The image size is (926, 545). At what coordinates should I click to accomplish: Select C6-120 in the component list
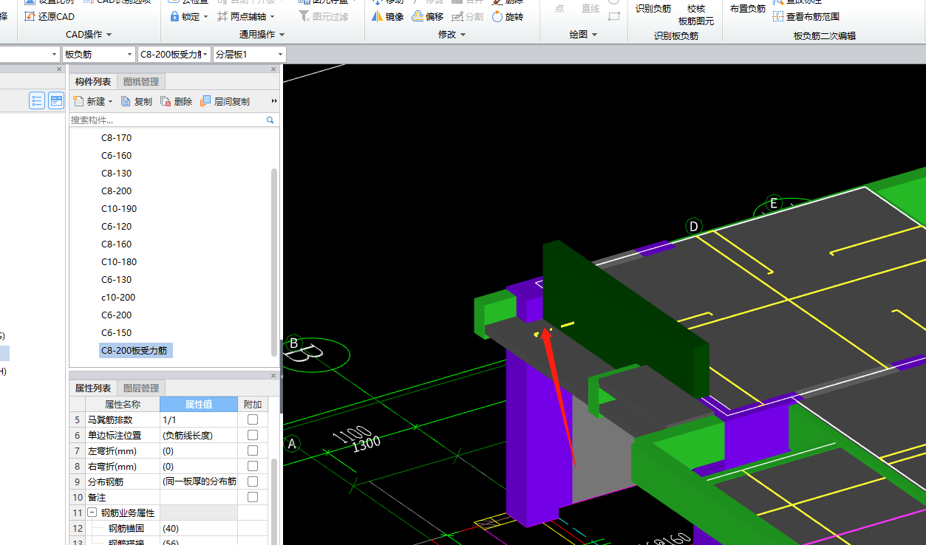[x=116, y=227]
